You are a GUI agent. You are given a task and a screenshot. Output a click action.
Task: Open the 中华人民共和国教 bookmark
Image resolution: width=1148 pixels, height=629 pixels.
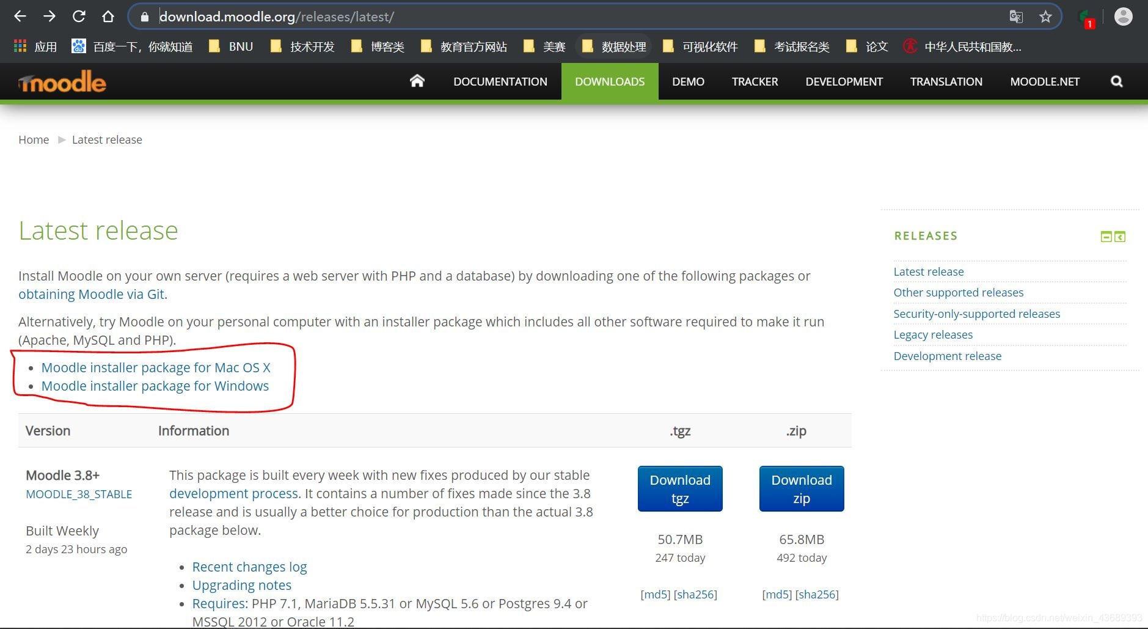[x=962, y=46]
